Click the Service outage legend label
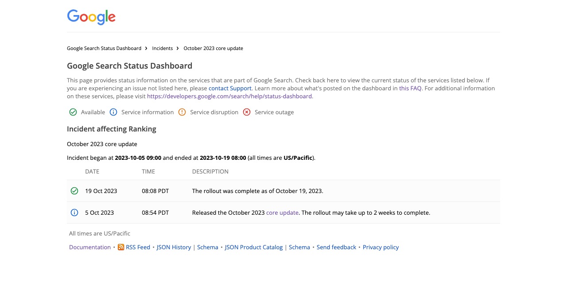 pos(274,112)
